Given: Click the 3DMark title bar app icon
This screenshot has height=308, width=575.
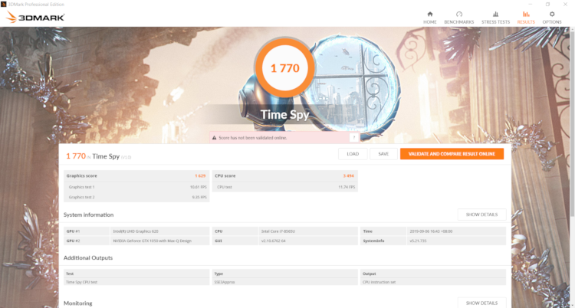Looking at the screenshot, I should pyautogui.click(x=4, y=4).
